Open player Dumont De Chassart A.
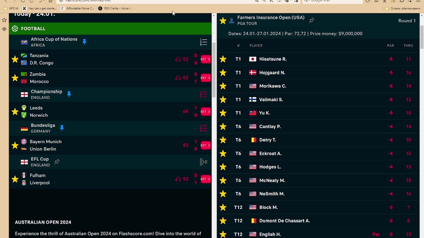 click(318, 220)
